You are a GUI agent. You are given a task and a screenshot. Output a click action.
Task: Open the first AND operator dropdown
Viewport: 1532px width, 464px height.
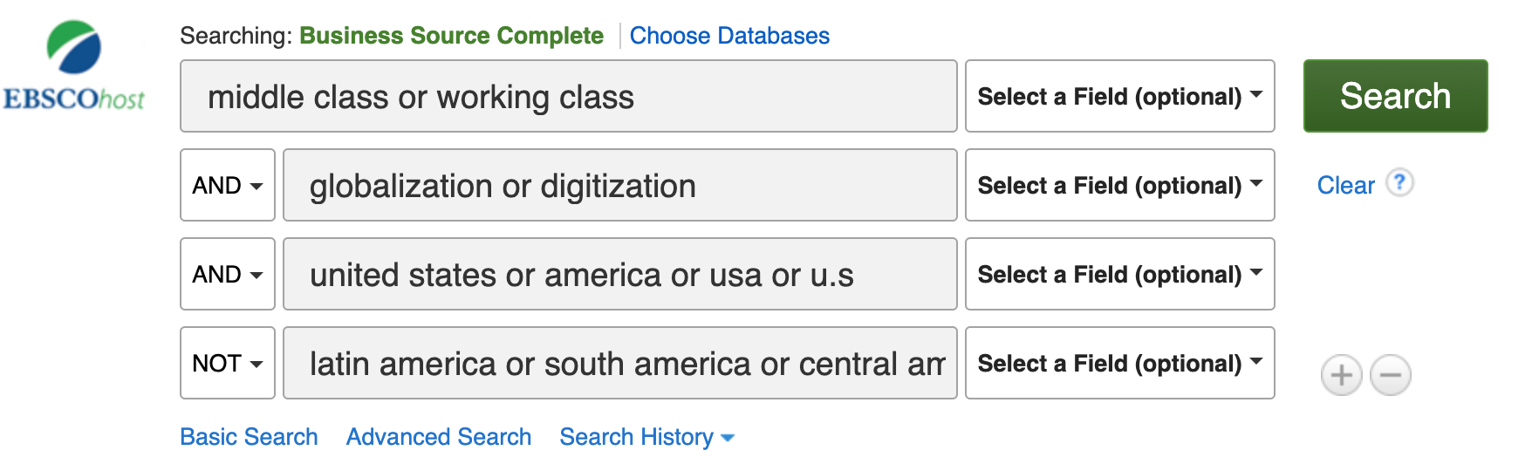click(x=227, y=185)
